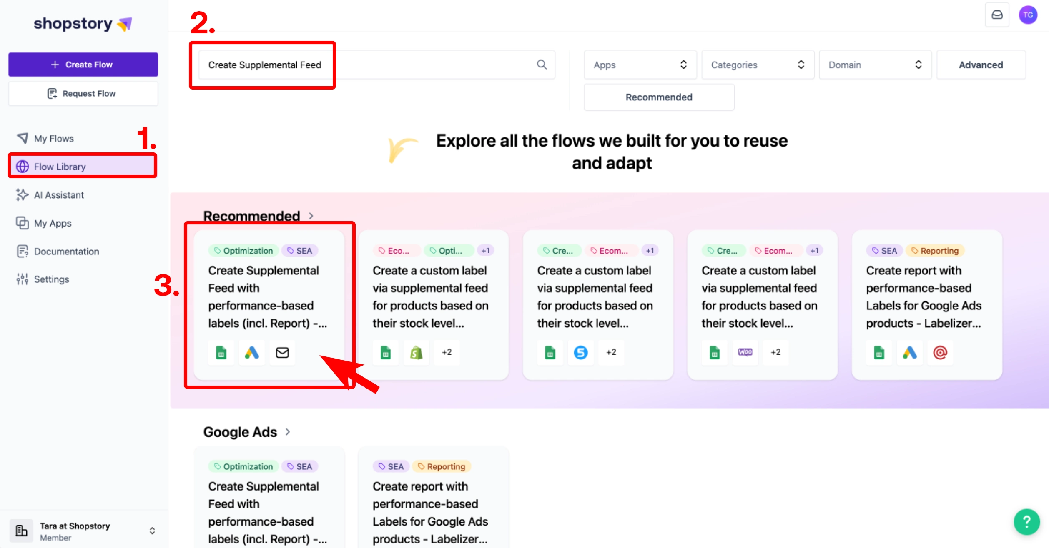Click Google Sheets icon on Shopify card
1049x548 pixels.
coord(386,353)
